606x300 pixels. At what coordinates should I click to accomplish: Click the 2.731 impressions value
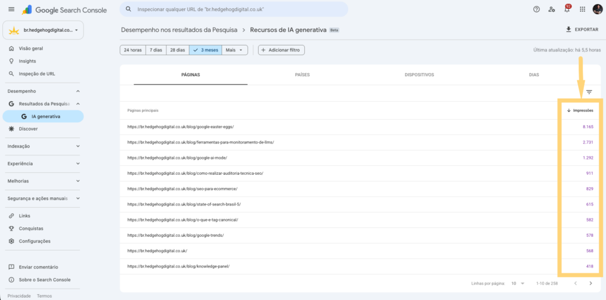[588, 142]
